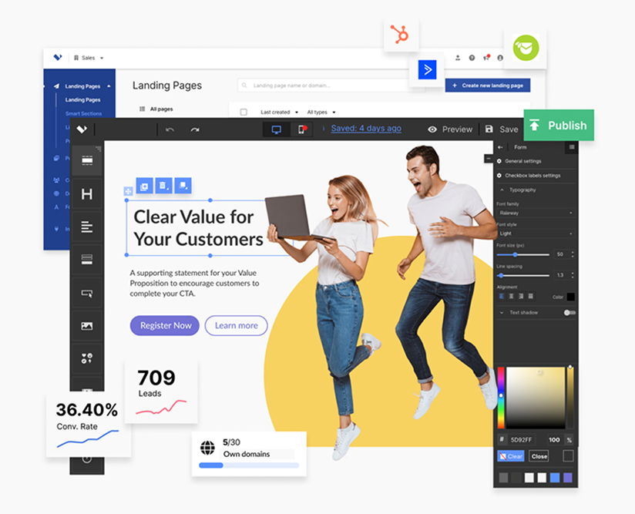Open the HubSpot integration icon
Screen dimensions: 635x514
(x=400, y=35)
